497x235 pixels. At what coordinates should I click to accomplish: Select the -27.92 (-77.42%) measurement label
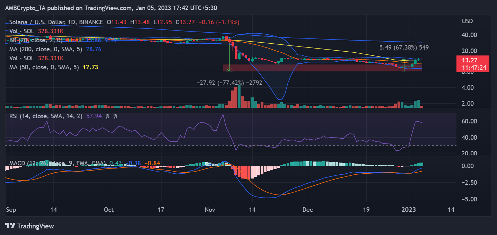click(x=229, y=83)
